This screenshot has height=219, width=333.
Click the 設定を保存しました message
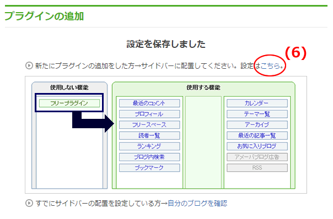coord(166,44)
